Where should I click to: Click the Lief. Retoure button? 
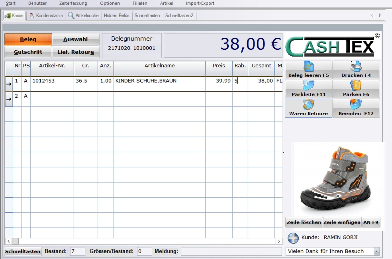[76, 52]
